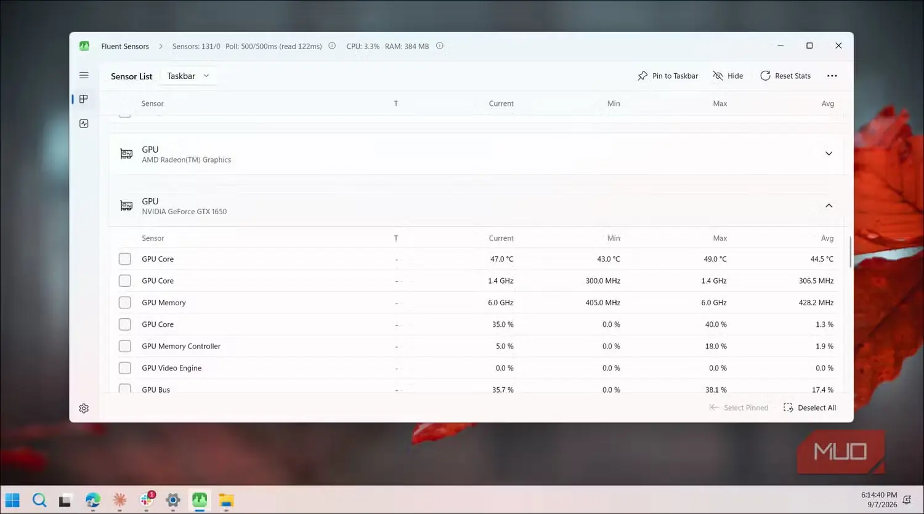The width and height of the screenshot is (924, 514).
Task: Click the 44.5 °C average value
Action: pos(822,259)
